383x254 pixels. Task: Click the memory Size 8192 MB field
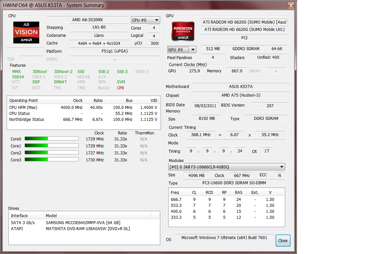(207, 118)
